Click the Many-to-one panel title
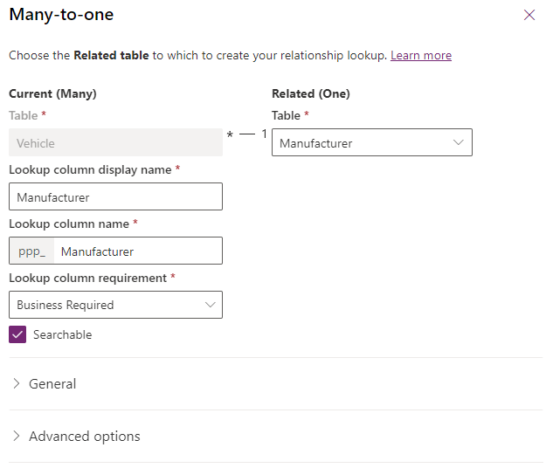 61,15
